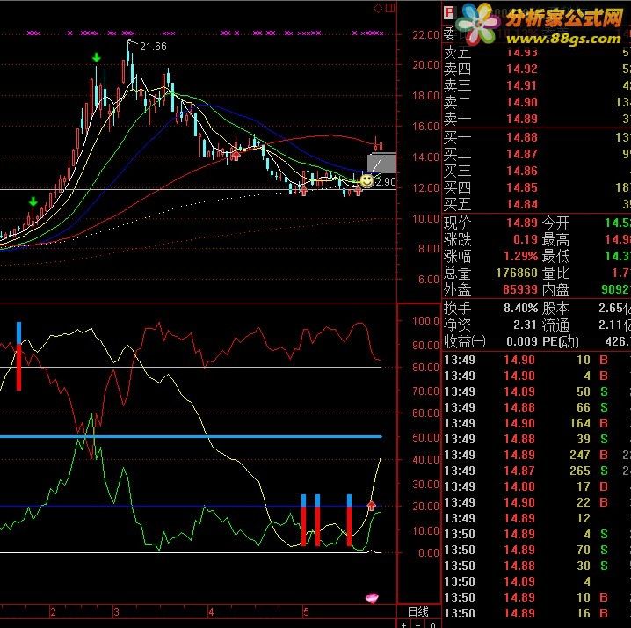Select the 买五 14.84 bid row
This screenshot has width=631, height=628.
537,204
